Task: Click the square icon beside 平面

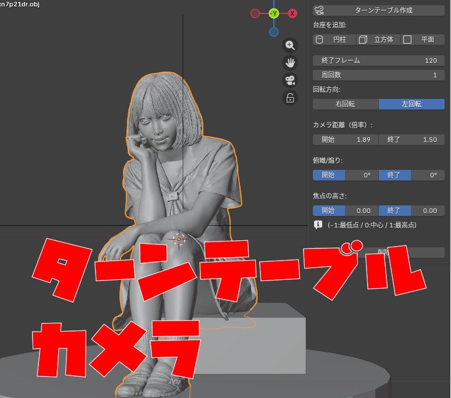Action: click(x=407, y=40)
